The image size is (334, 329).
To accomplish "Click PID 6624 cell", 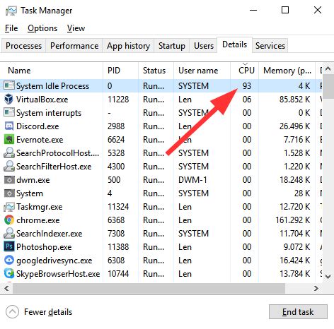I will coord(116,140).
